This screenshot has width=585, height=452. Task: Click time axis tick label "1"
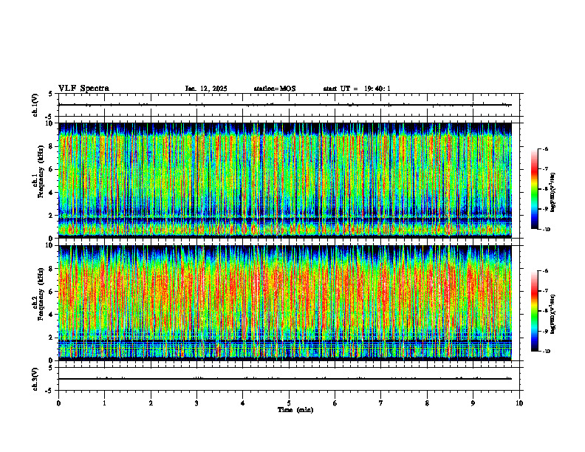point(104,403)
